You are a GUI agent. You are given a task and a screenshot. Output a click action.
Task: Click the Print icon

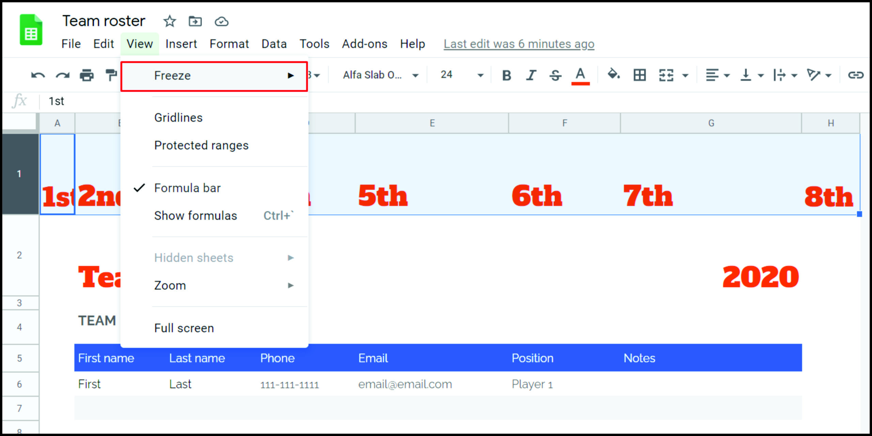coord(87,75)
